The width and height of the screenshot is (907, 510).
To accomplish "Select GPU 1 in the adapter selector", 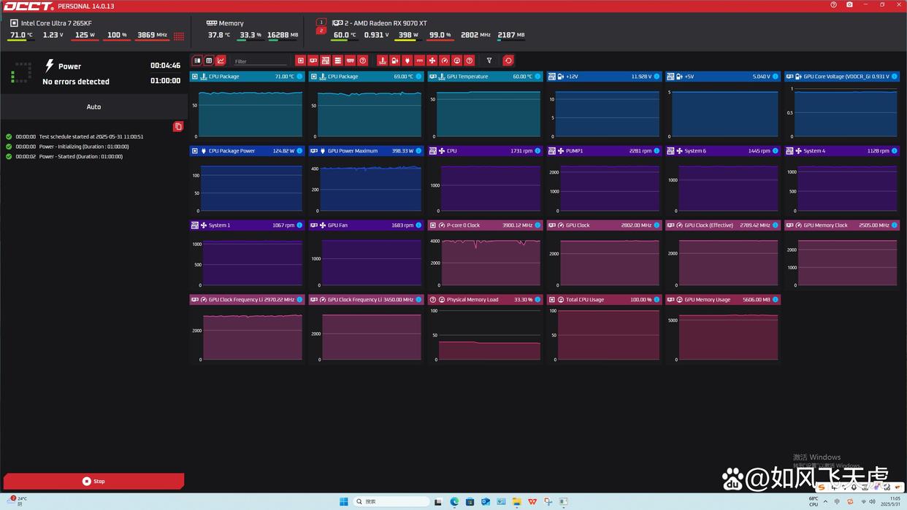I will click(x=321, y=23).
